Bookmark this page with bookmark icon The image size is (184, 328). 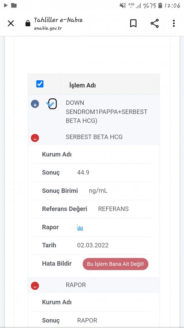[x=133, y=24]
